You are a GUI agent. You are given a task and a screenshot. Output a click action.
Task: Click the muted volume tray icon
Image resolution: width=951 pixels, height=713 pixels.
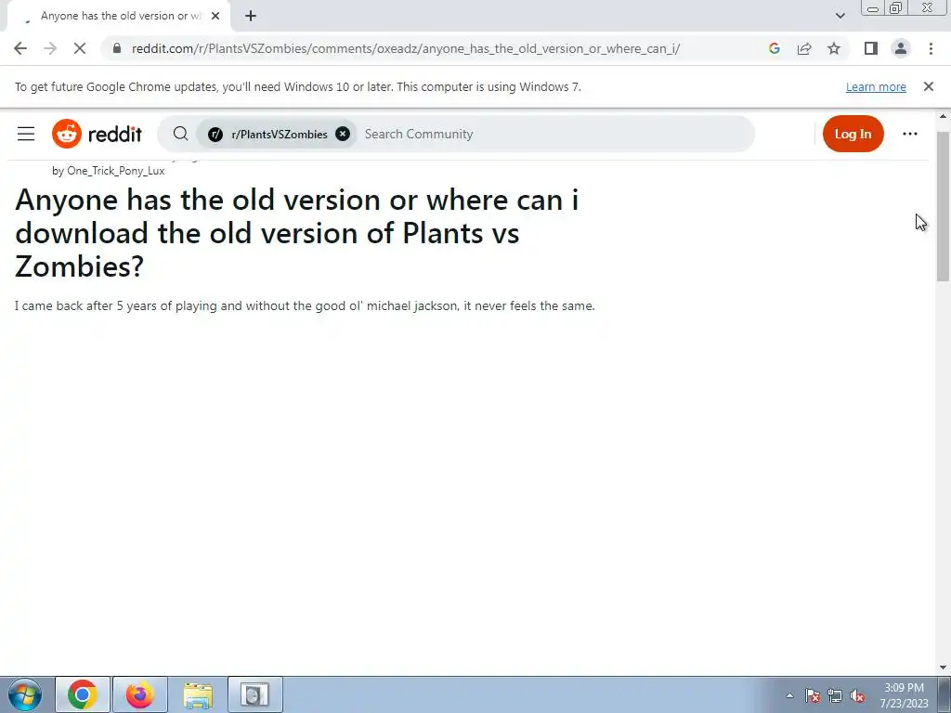pyautogui.click(x=857, y=695)
